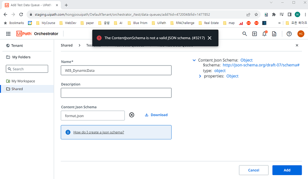Download the content JSON schema file

tap(156, 115)
